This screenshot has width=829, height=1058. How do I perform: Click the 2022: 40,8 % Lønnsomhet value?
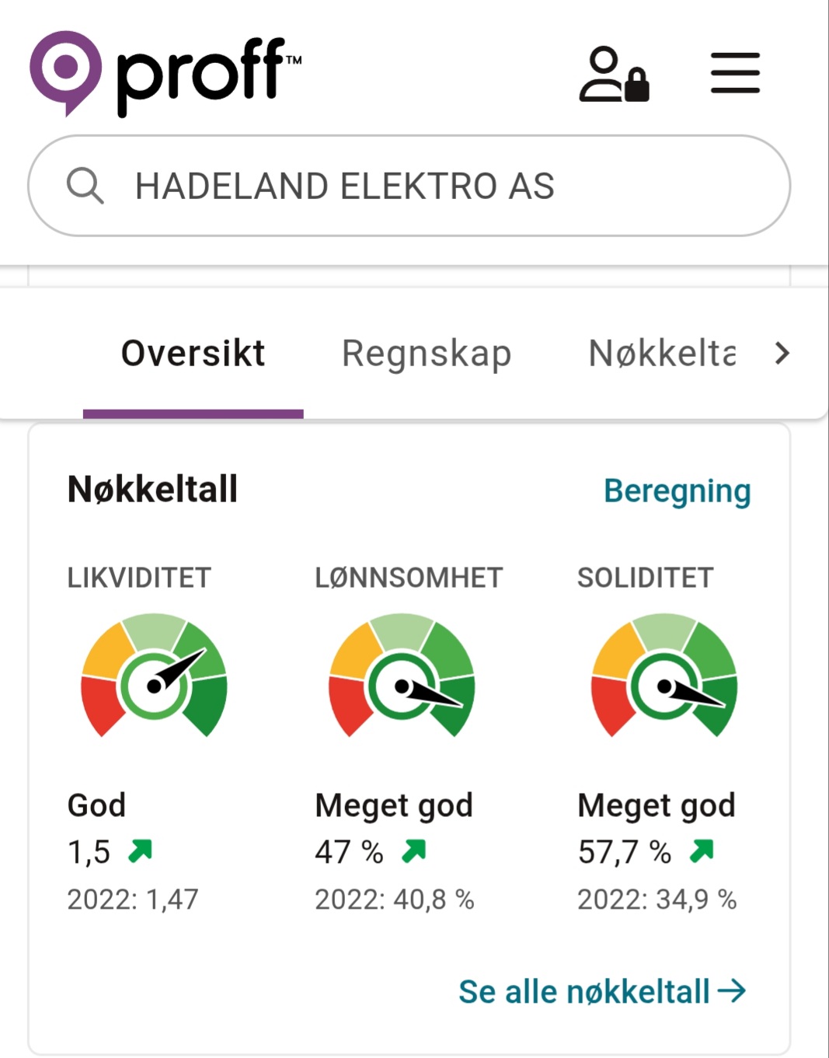394,899
